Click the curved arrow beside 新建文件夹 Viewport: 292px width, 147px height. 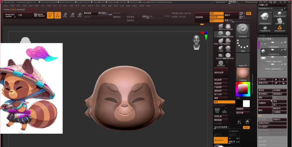(276, 83)
